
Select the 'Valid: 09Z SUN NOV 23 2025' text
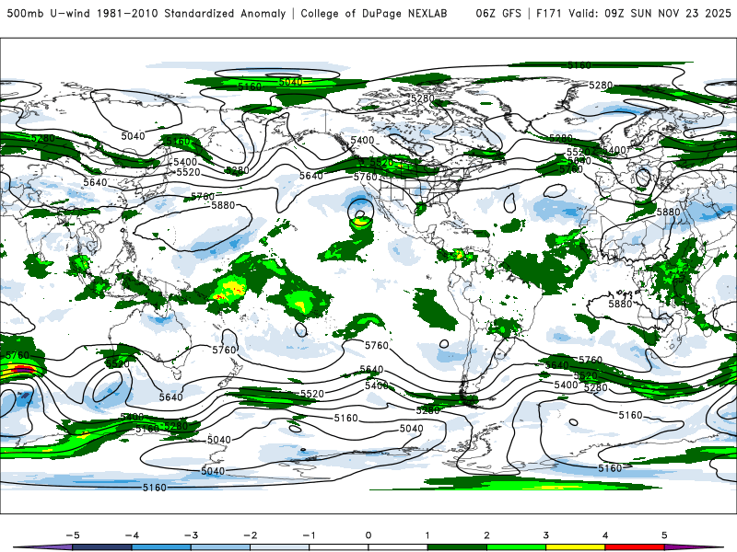pyautogui.click(x=650, y=14)
